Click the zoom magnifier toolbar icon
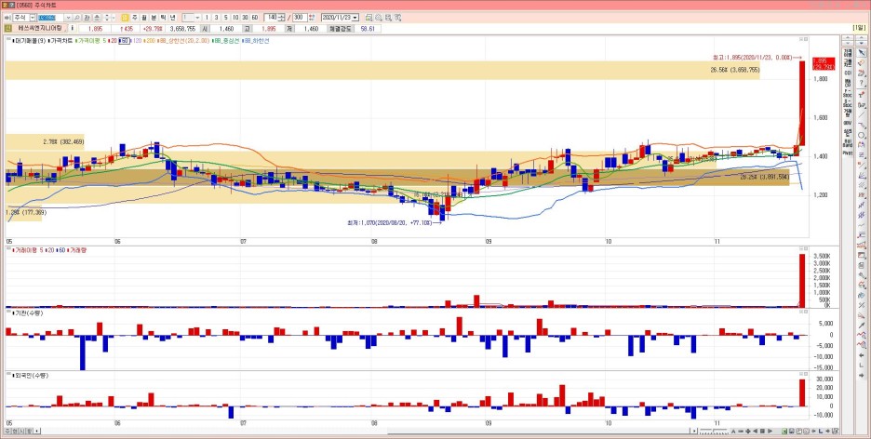 tap(379, 18)
